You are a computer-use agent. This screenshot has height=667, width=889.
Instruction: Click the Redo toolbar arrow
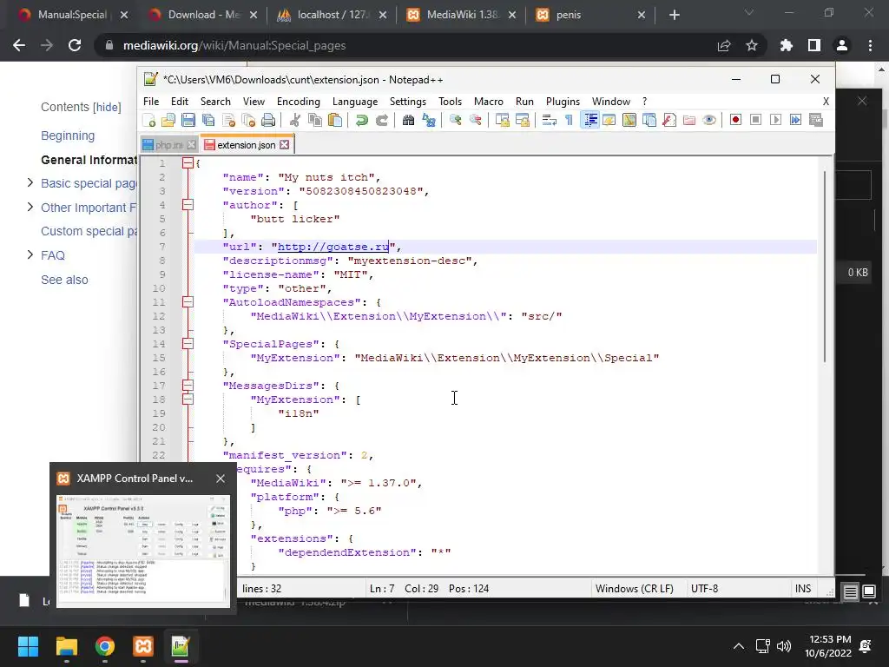tap(382, 120)
